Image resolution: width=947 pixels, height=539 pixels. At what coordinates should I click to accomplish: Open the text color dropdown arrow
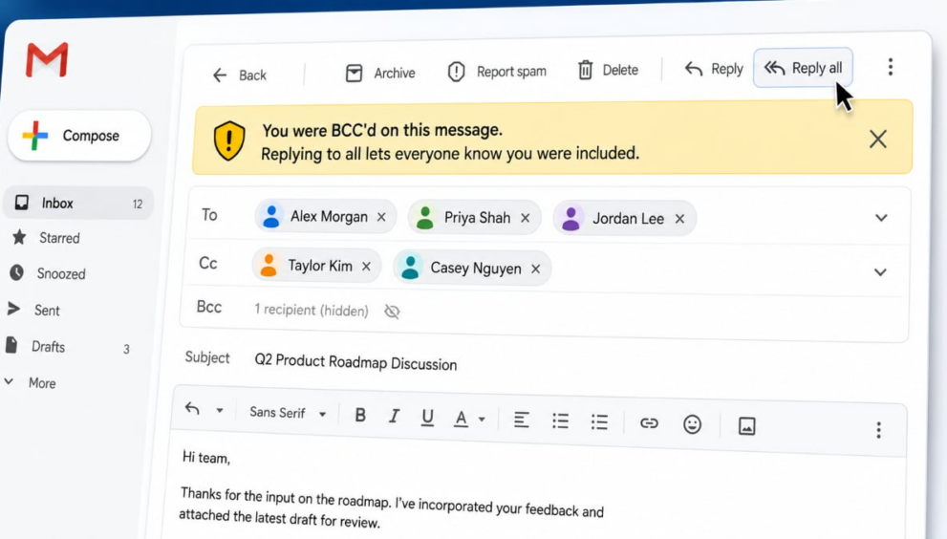(482, 420)
